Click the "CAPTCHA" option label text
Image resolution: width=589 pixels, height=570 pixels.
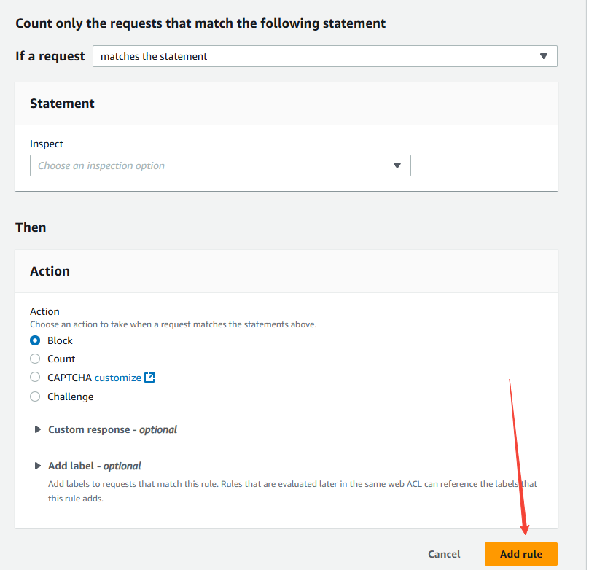tap(69, 378)
